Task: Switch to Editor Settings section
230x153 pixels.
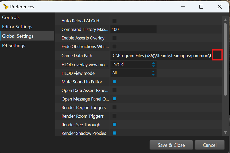Action: (x=17, y=27)
